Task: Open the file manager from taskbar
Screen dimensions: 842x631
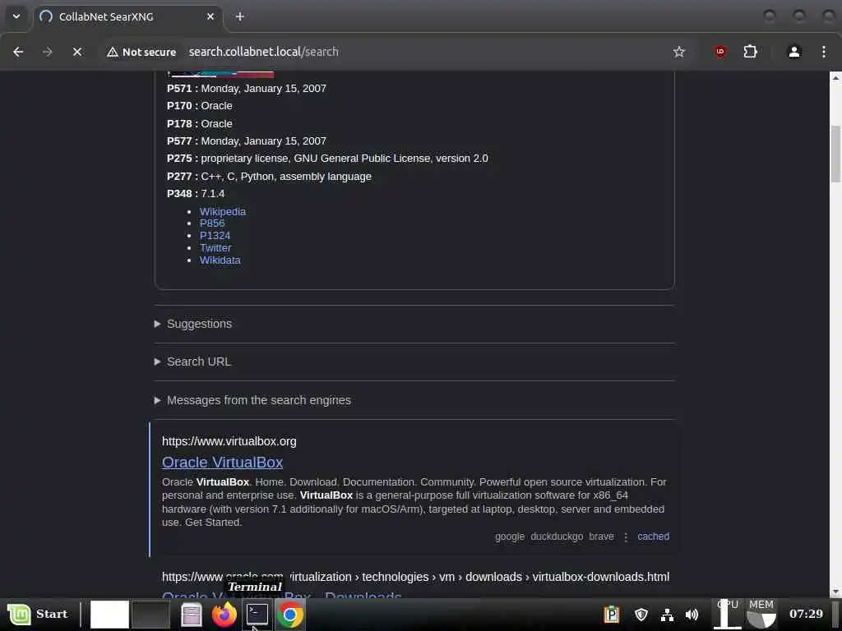Action: (x=191, y=615)
